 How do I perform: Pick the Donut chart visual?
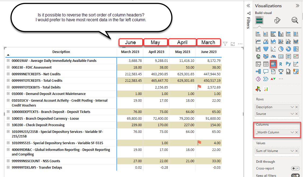[x=288, y=49]
